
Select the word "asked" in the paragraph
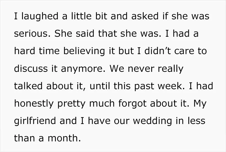[x=145, y=16]
